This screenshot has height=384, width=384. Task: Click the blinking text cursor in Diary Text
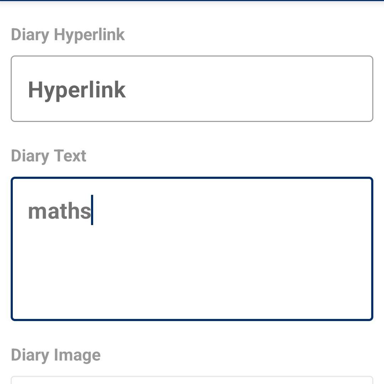pos(92,210)
